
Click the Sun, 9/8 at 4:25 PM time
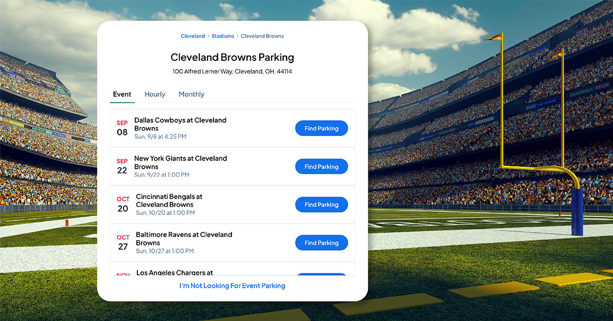coord(160,136)
